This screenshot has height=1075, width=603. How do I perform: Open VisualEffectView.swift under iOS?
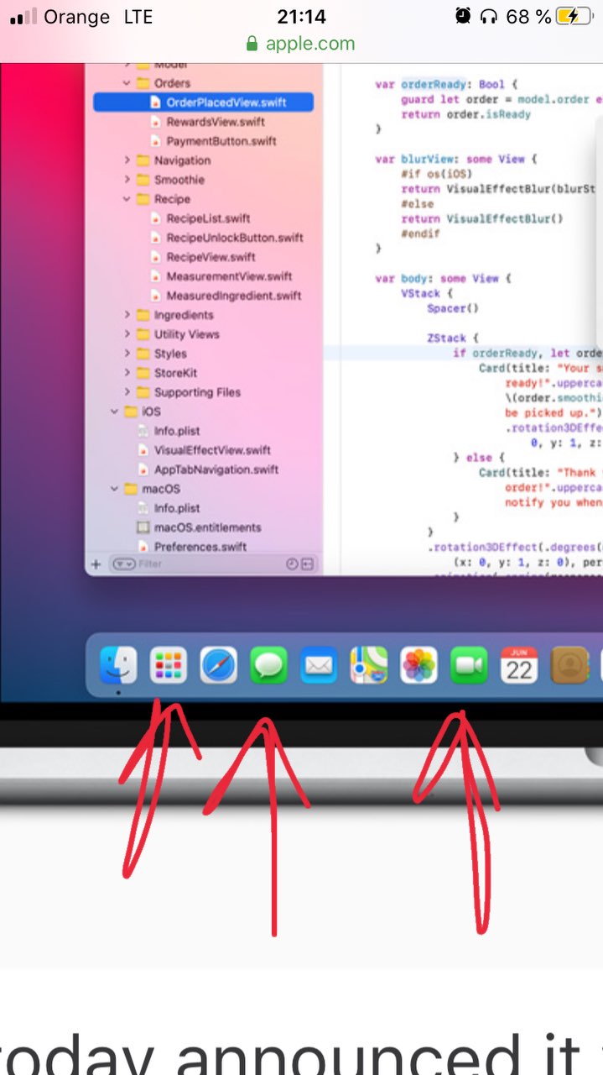click(x=212, y=450)
